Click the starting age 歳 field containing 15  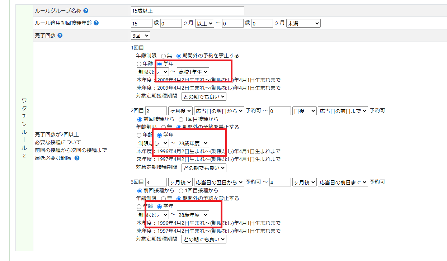142,23
